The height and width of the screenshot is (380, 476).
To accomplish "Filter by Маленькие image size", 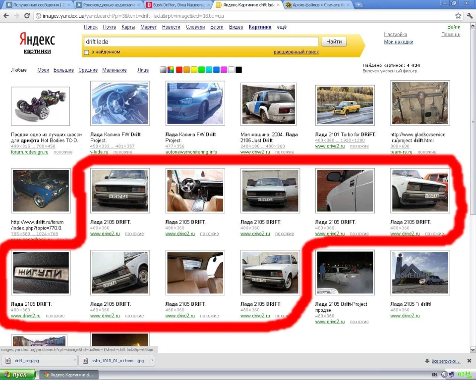I will [115, 70].
